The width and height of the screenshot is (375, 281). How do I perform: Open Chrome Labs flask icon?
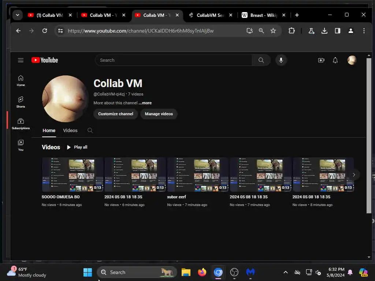click(311, 31)
